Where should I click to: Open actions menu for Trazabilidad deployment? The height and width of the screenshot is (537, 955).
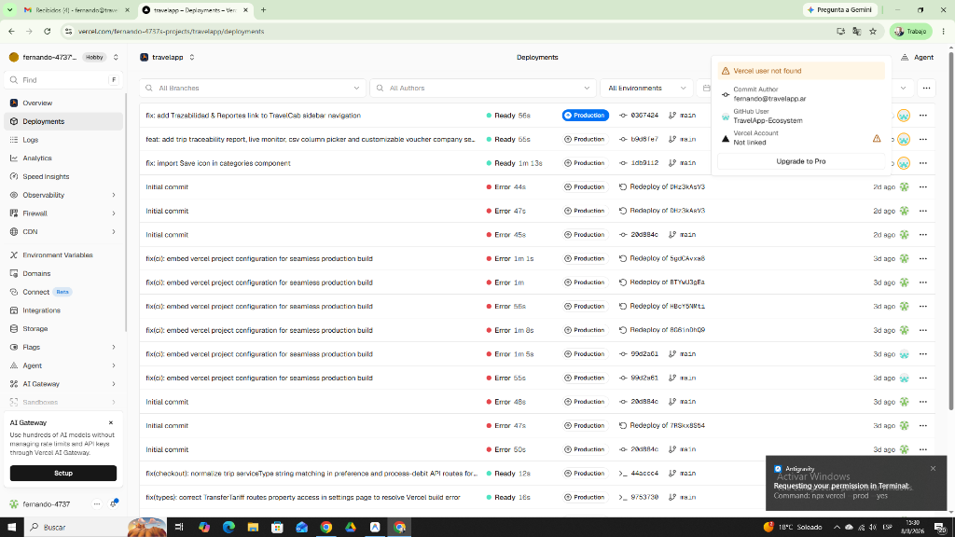click(923, 115)
